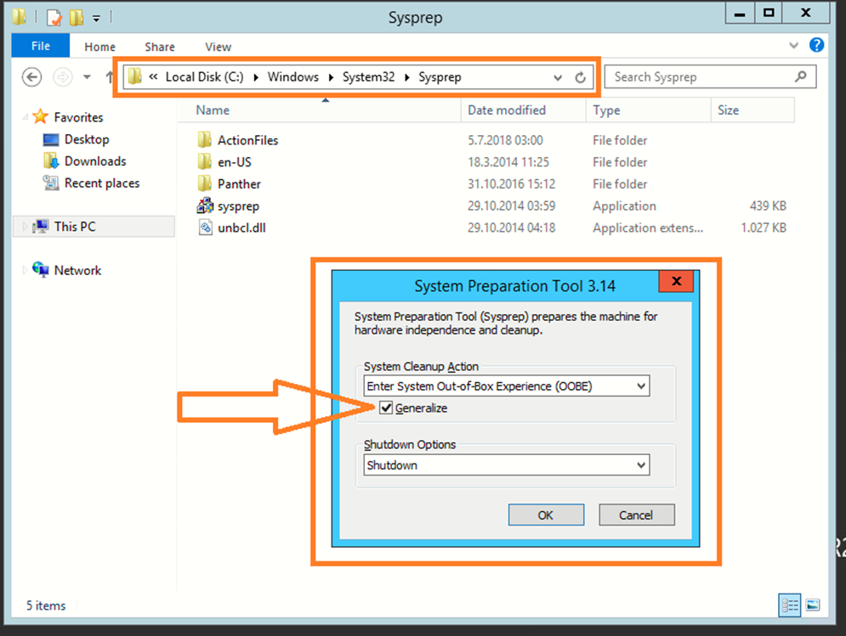Screen dimensions: 846x636
Task: Open Explorer Help question mark
Action: [816, 45]
